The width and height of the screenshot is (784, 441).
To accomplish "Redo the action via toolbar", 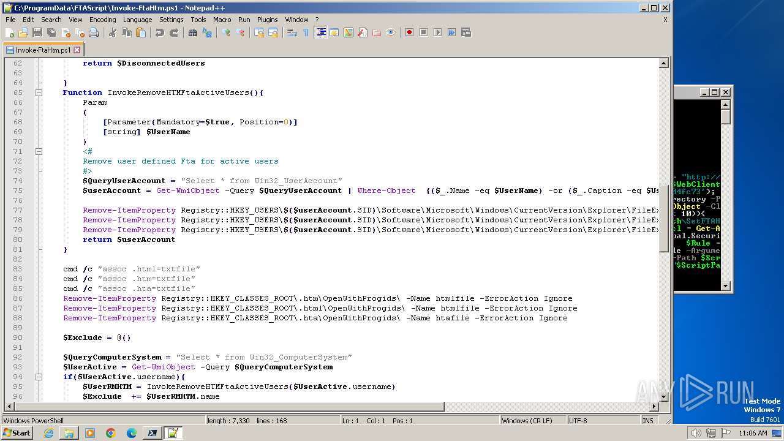I will point(174,32).
